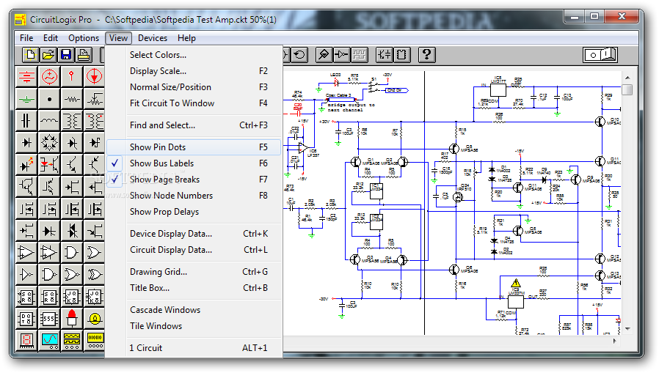Place a two-input AND gate

[72, 253]
